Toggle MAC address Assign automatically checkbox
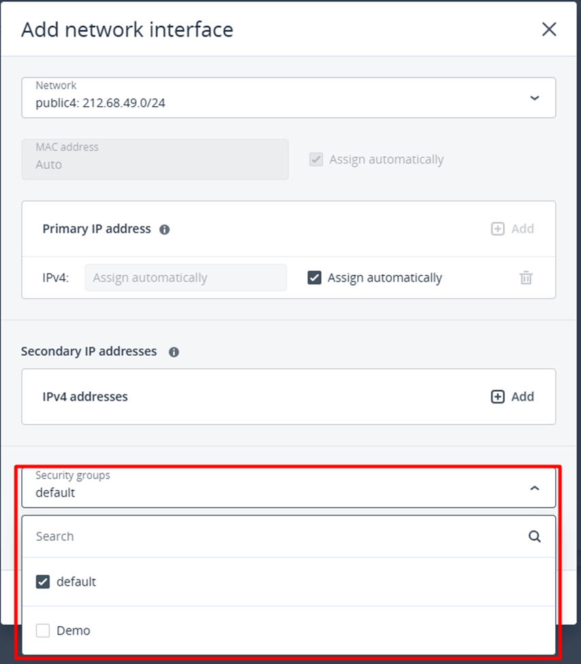581x664 pixels. click(316, 160)
